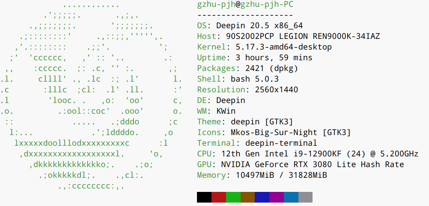Click the Shell value 'bash 5.0.3'
Screen dimensions: 429x206
(255, 79)
